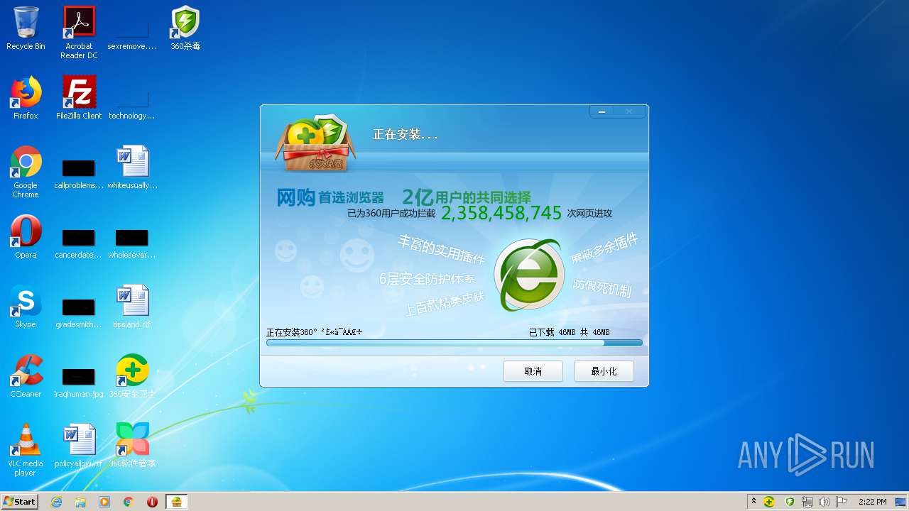Viewport: 909px width, 511px height.
Task: Open Windows Explorer from taskbar
Action: coord(80,502)
